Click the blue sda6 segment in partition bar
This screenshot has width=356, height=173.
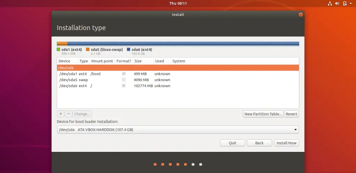[183, 43]
